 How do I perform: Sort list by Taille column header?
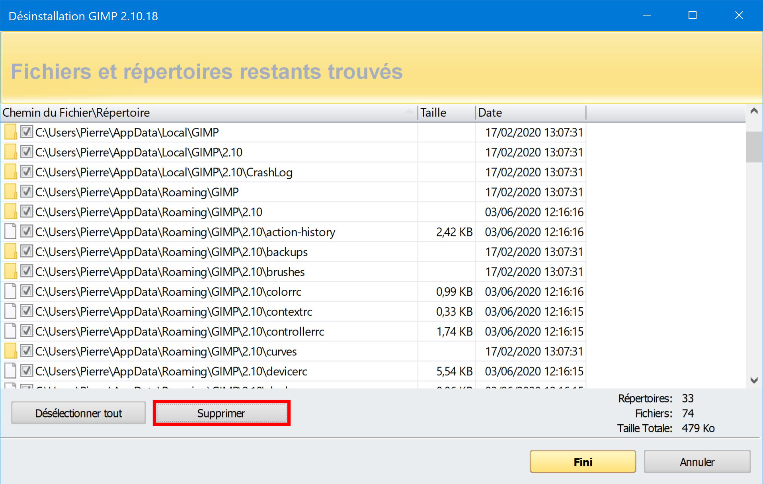[x=447, y=113]
